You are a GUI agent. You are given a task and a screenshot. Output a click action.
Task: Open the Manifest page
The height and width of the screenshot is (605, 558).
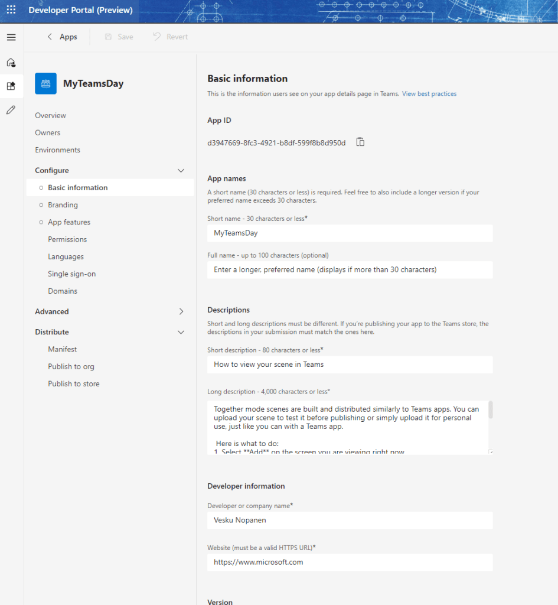point(62,349)
